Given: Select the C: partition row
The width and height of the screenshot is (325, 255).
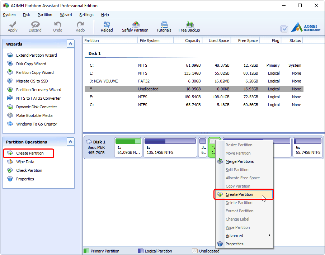Looking at the screenshot, I should (194, 65).
